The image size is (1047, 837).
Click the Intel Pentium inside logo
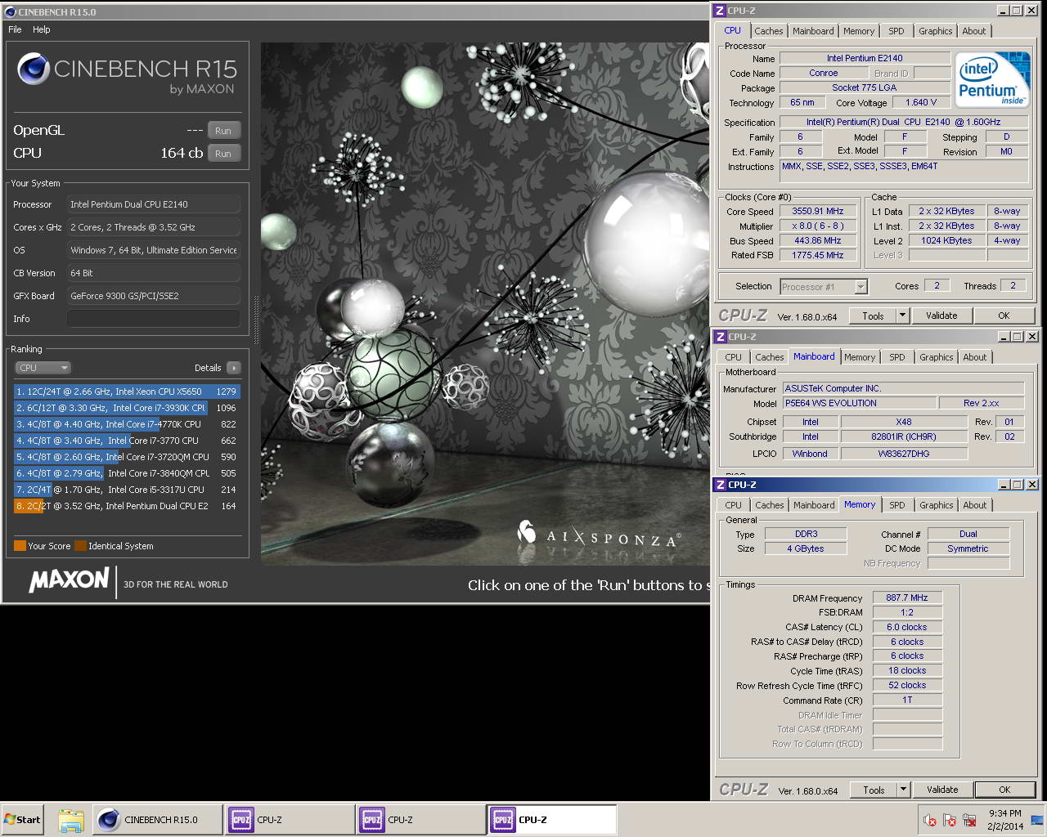[x=993, y=80]
